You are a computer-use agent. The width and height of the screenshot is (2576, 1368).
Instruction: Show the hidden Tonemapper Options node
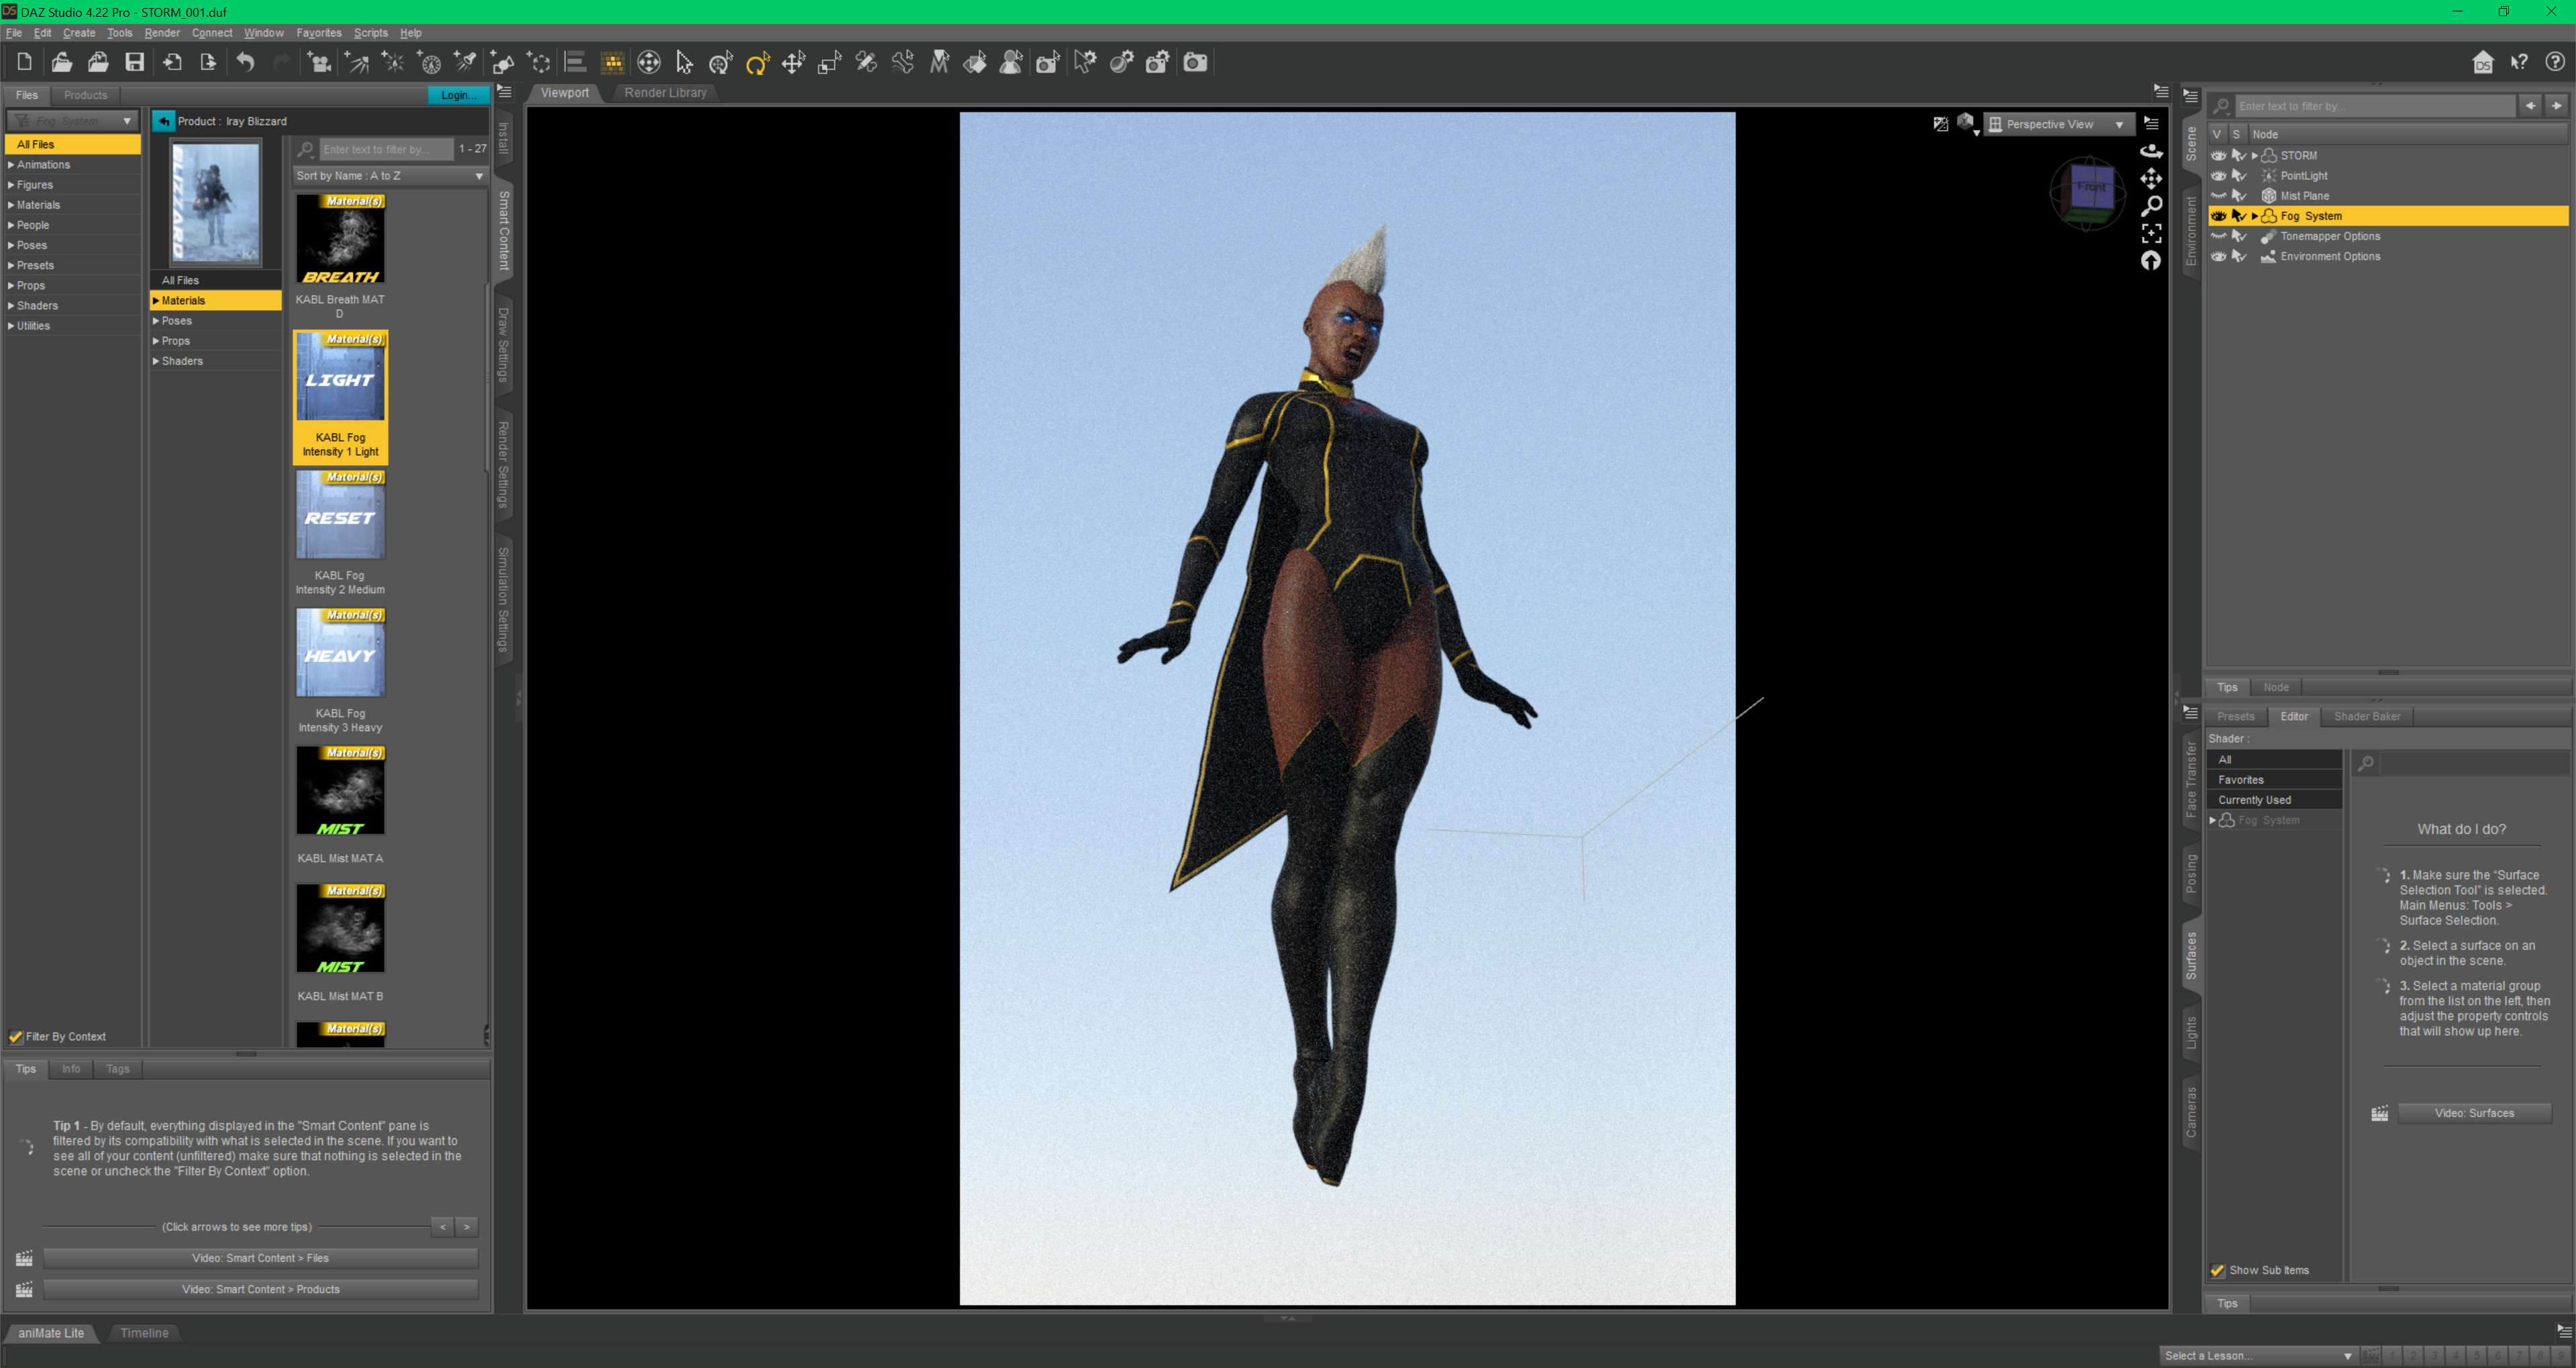(x=2218, y=236)
